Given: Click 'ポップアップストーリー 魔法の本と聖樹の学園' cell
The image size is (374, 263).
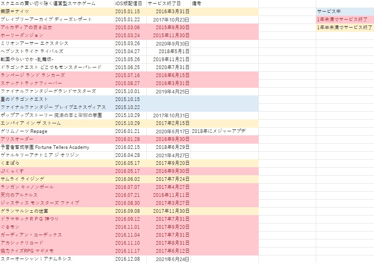Looking at the screenshot, I should pos(57,115).
